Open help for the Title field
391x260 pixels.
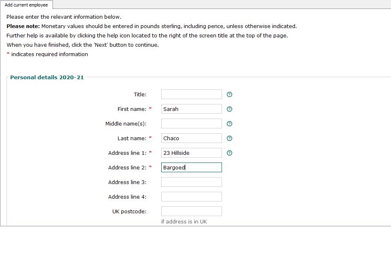pyautogui.click(x=229, y=94)
